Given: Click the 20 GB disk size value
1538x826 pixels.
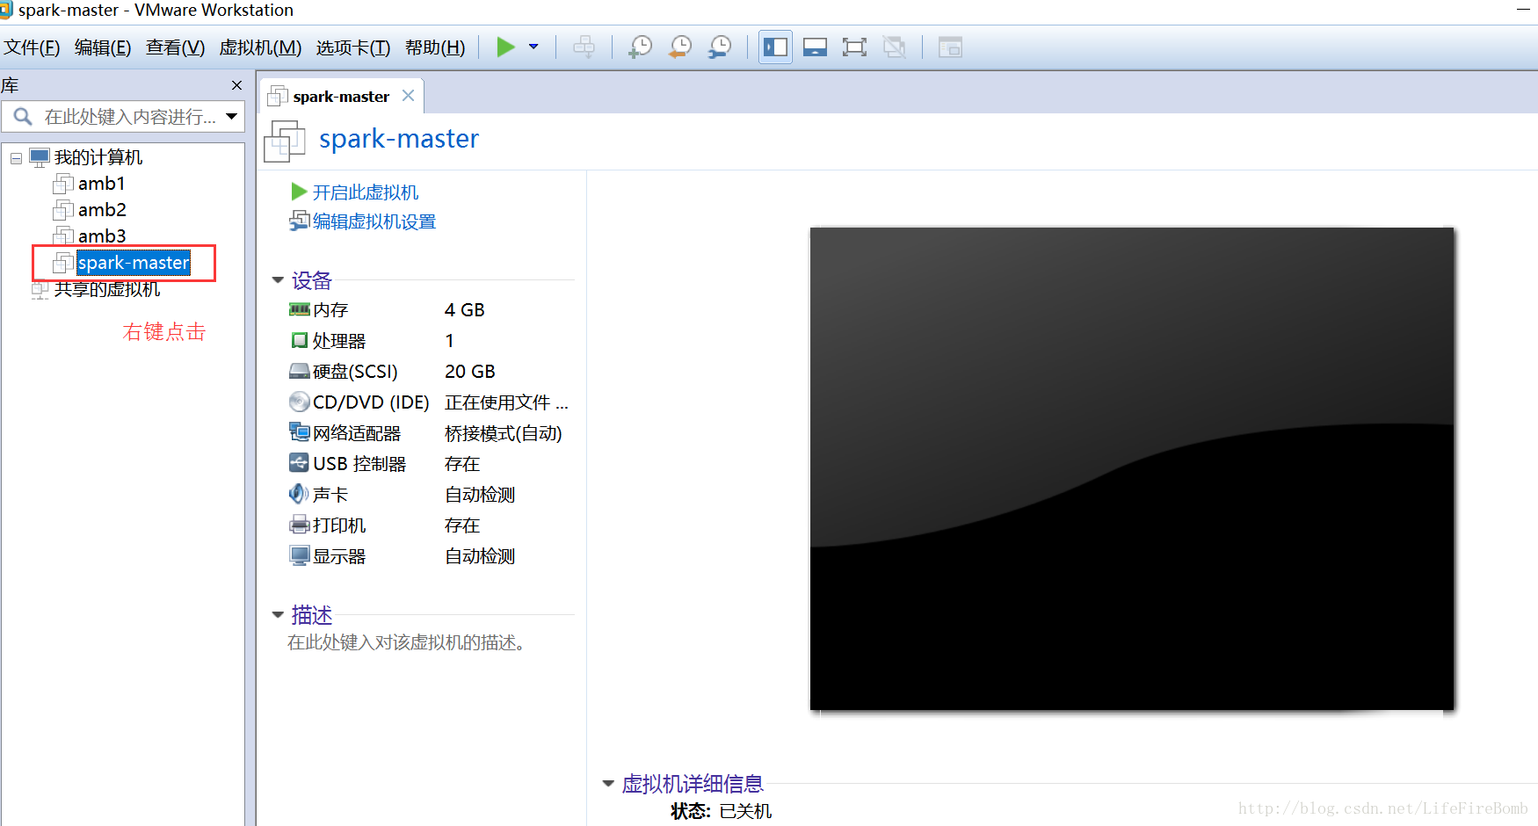Looking at the screenshot, I should tap(470, 372).
